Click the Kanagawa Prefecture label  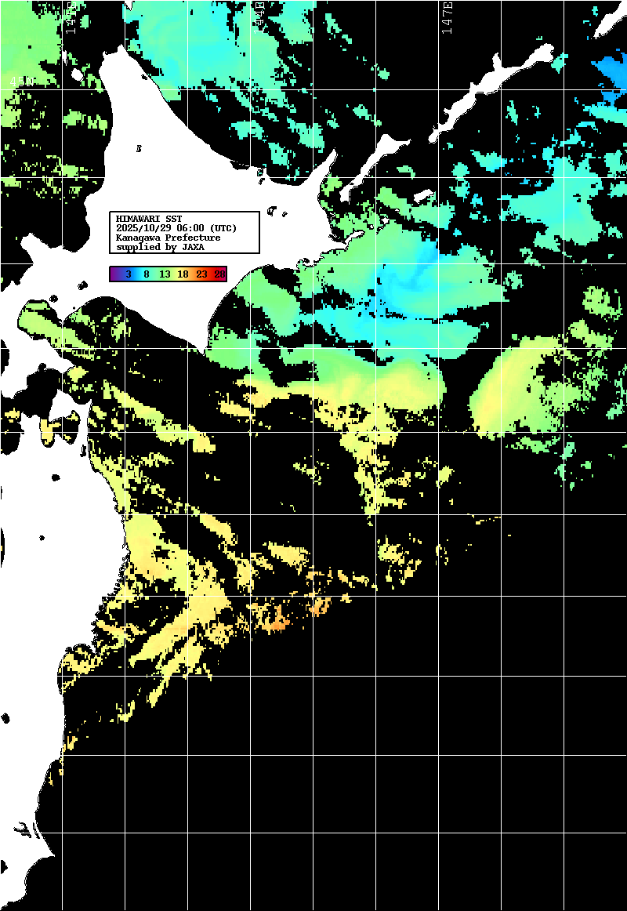pos(168,238)
